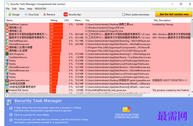Image resolution: width=193 pixels, height=126 pixels.
Task: Open 'Click here to see 10 tips' link
Action: (127, 115)
